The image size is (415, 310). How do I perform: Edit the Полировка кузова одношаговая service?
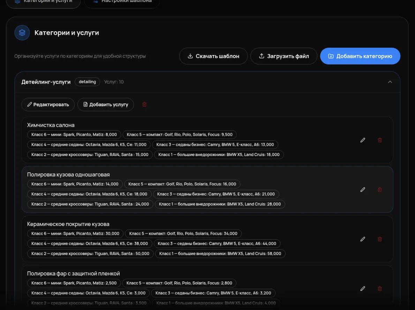(363, 189)
